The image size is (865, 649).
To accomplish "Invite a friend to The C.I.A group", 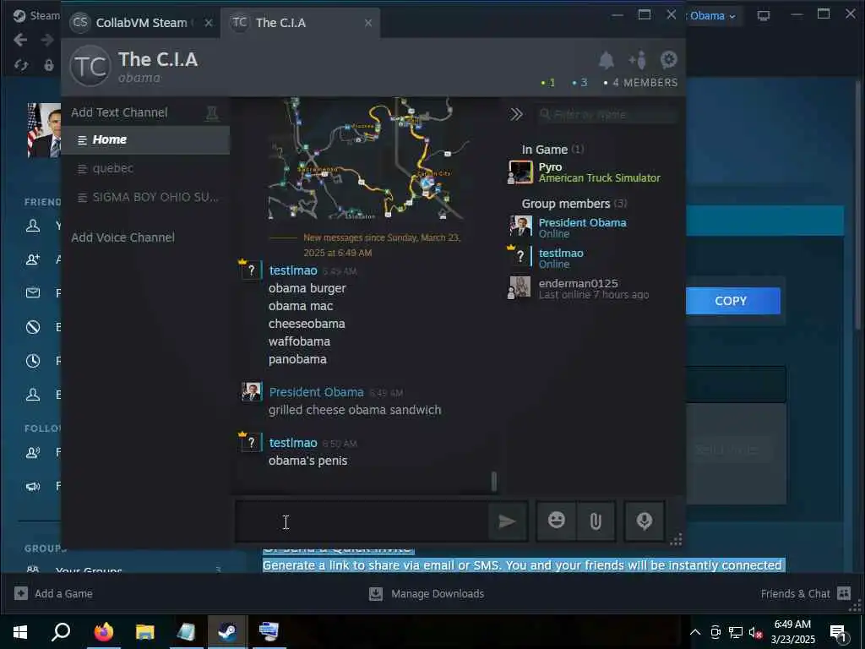I will [x=637, y=60].
